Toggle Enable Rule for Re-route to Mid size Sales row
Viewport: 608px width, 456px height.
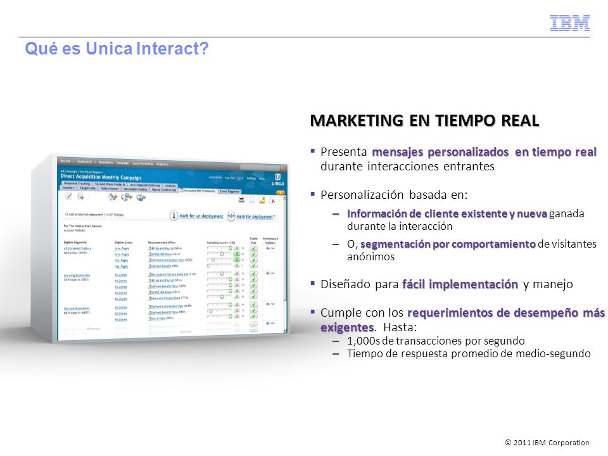pos(253,274)
